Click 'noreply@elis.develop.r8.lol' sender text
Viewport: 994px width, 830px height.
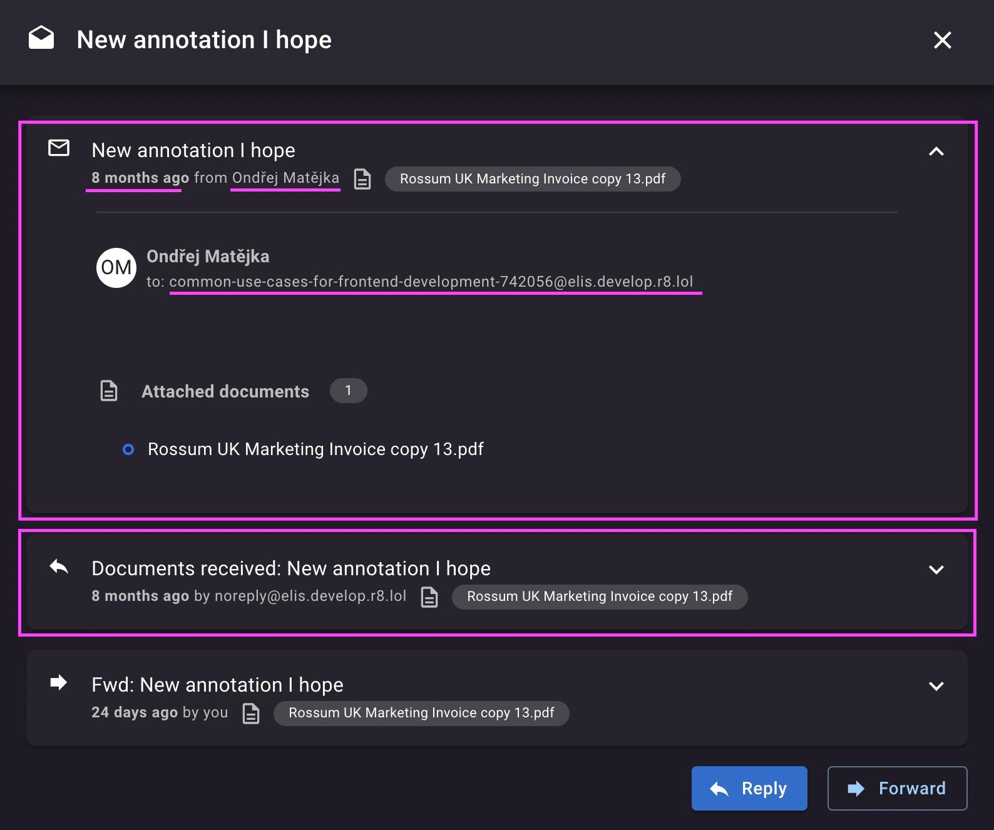pyautogui.click(x=310, y=596)
